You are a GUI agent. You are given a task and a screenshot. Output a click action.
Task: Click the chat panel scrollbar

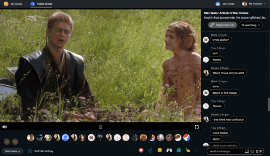[269, 104]
